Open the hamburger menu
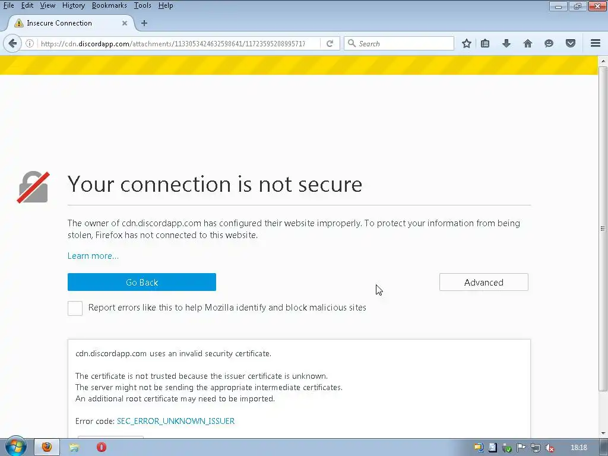This screenshot has width=608, height=456. pos(596,43)
